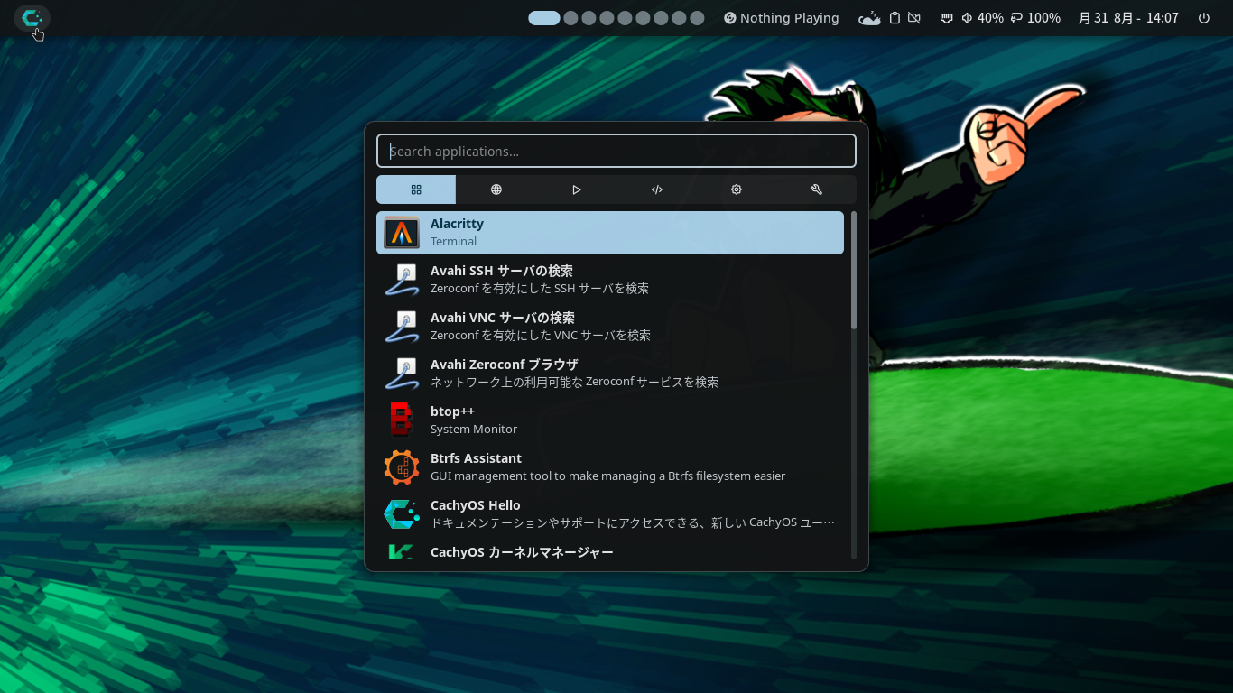This screenshot has width=1233, height=693.
Task: Click the 100% indicator in the bar
Action: (x=1035, y=18)
